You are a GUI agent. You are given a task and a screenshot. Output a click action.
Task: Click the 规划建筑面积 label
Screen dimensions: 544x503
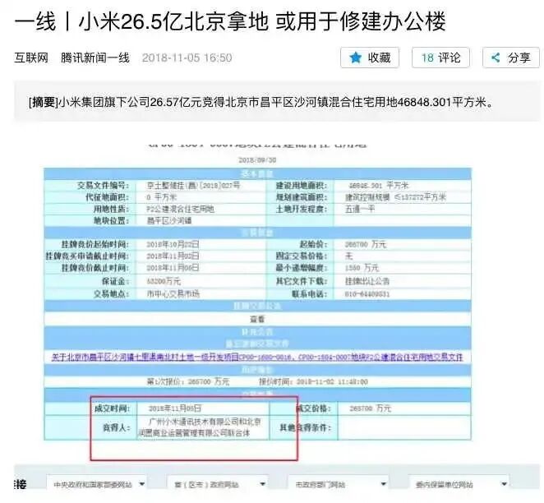[x=302, y=197]
